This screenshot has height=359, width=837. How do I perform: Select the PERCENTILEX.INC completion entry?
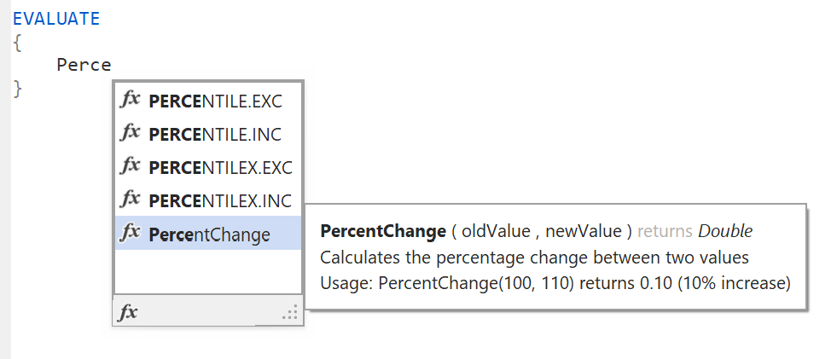point(220,200)
